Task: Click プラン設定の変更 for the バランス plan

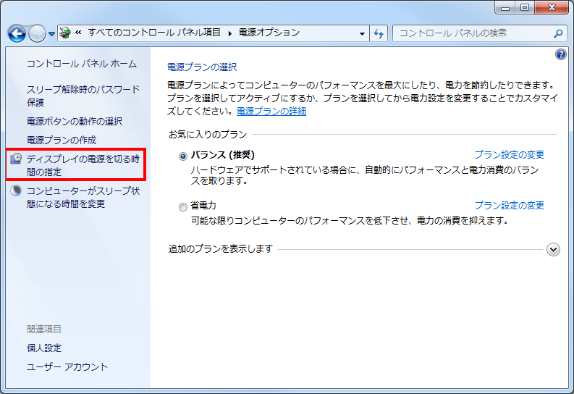Action: click(509, 155)
